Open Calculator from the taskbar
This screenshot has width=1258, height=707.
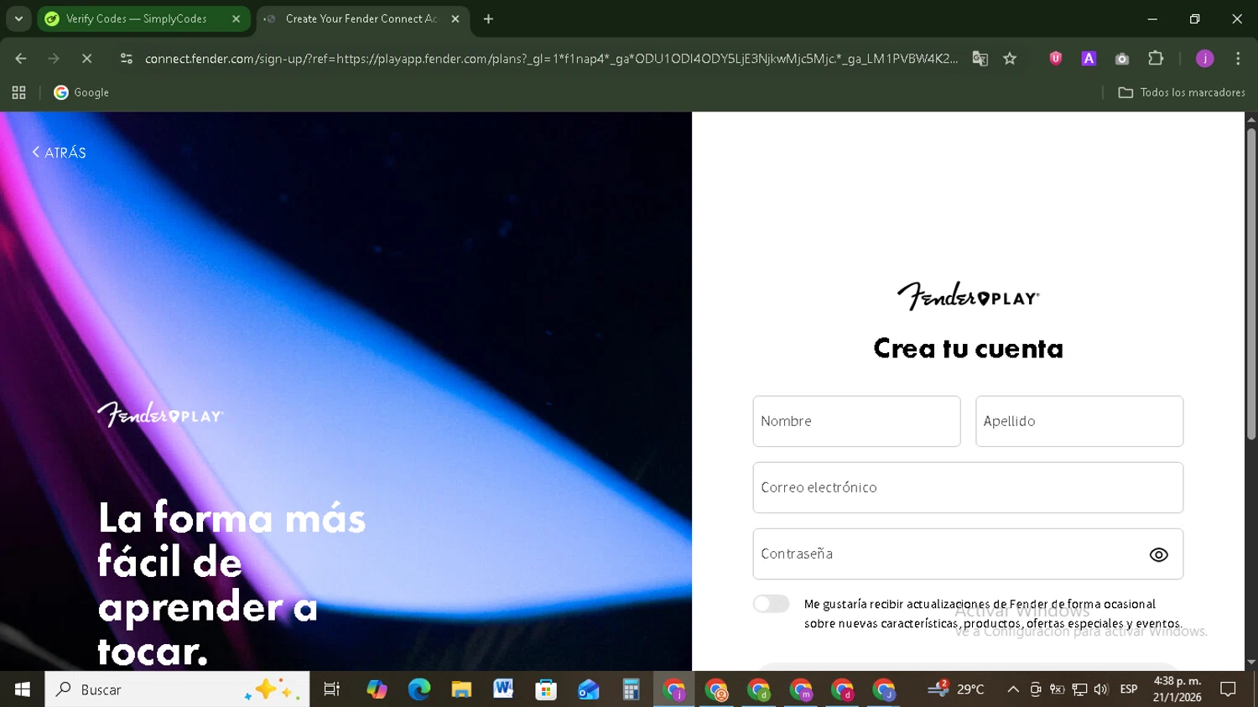pos(631,689)
